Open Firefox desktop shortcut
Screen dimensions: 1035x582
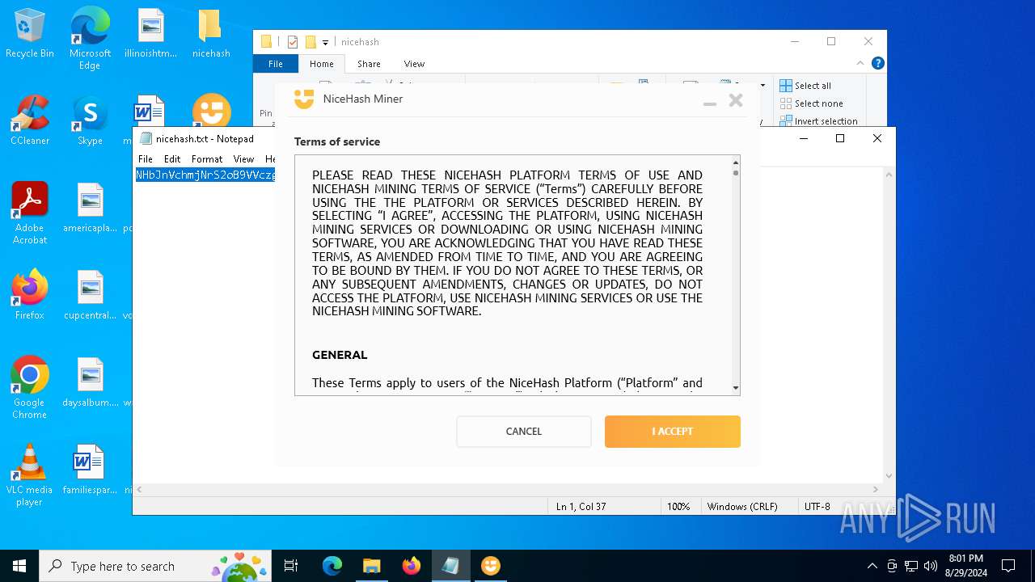(30, 295)
